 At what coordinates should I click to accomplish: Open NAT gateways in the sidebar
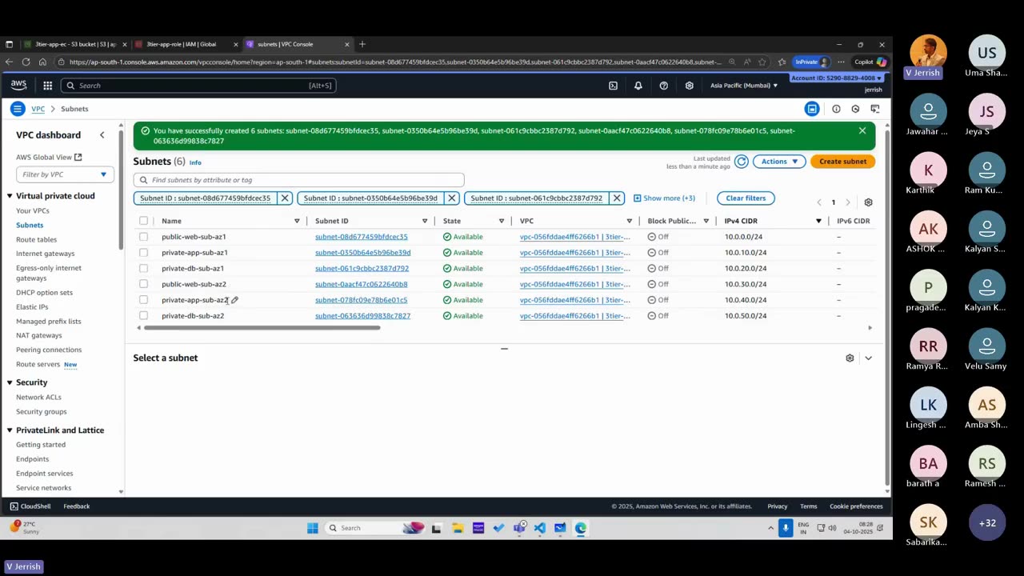tap(38, 335)
